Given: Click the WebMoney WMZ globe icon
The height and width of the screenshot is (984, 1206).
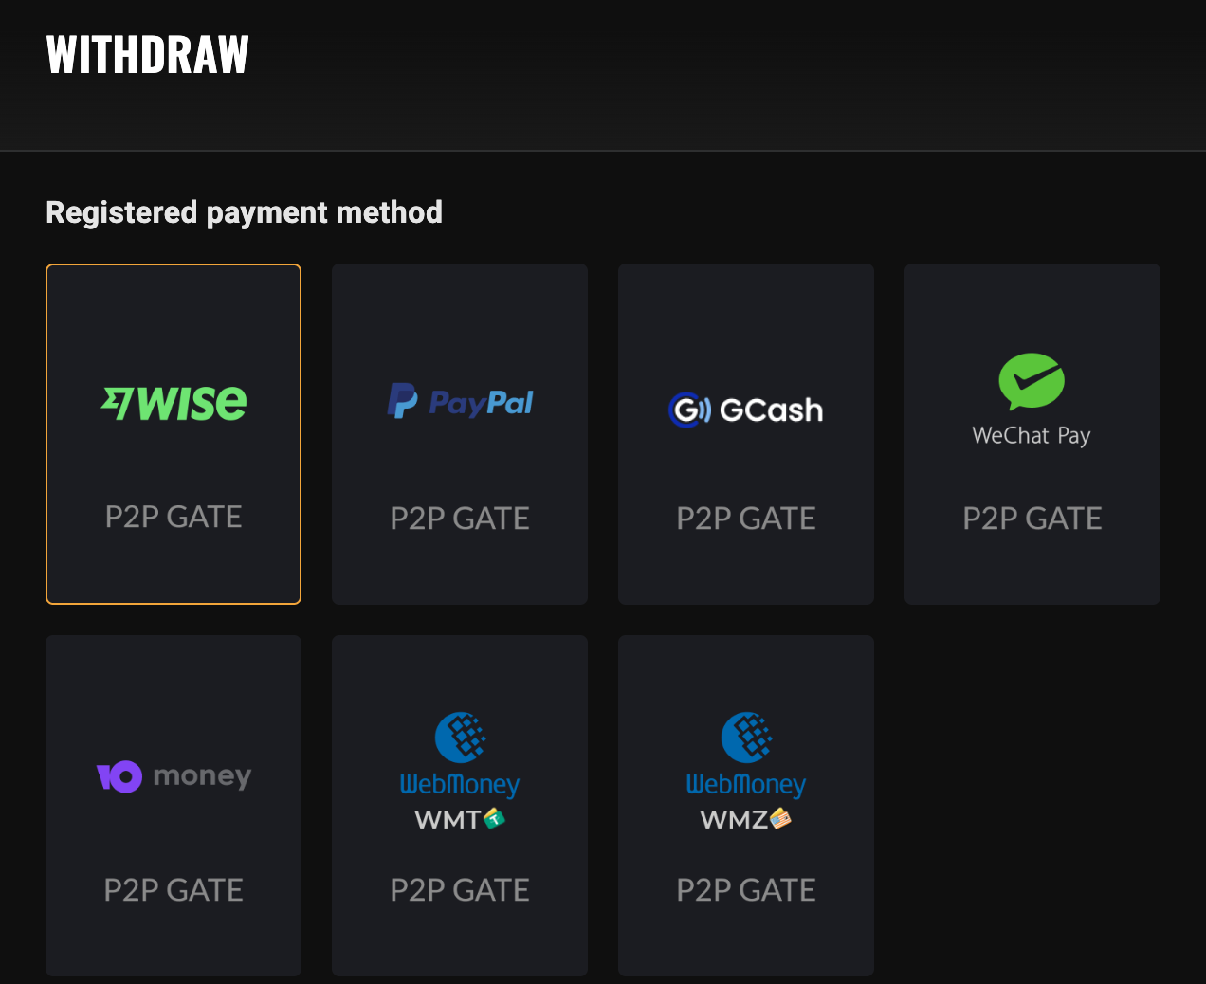Looking at the screenshot, I should (x=746, y=737).
